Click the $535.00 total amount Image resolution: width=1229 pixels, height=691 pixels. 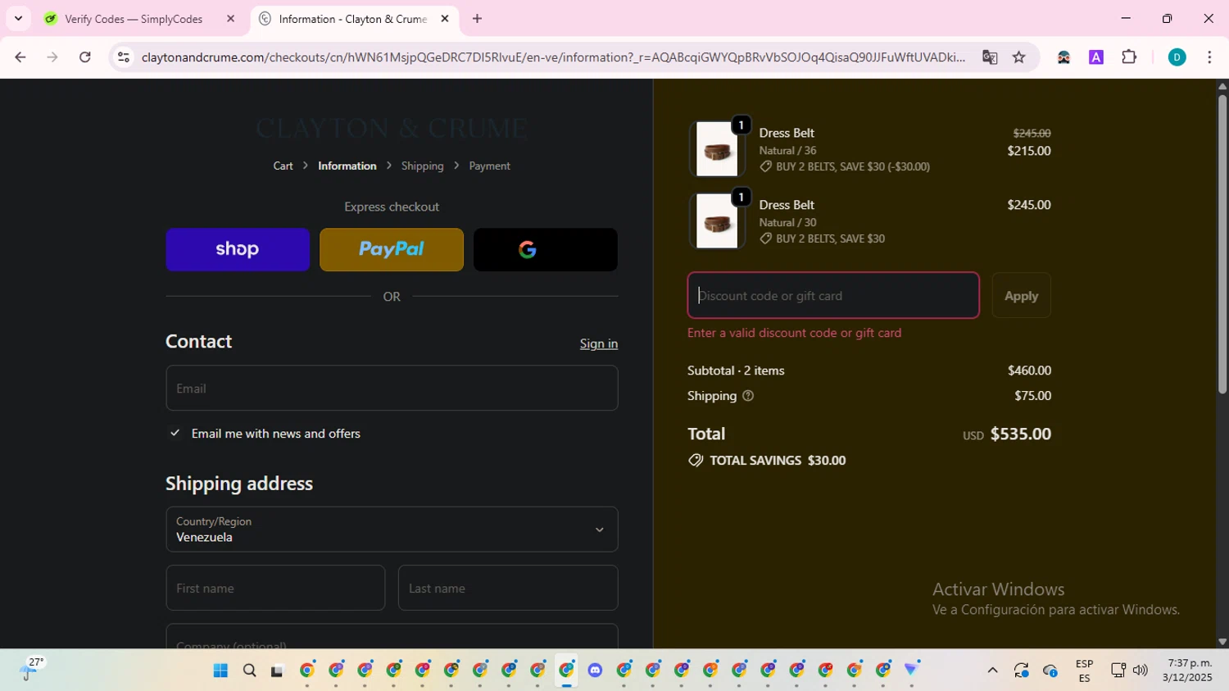(x=1020, y=434)
